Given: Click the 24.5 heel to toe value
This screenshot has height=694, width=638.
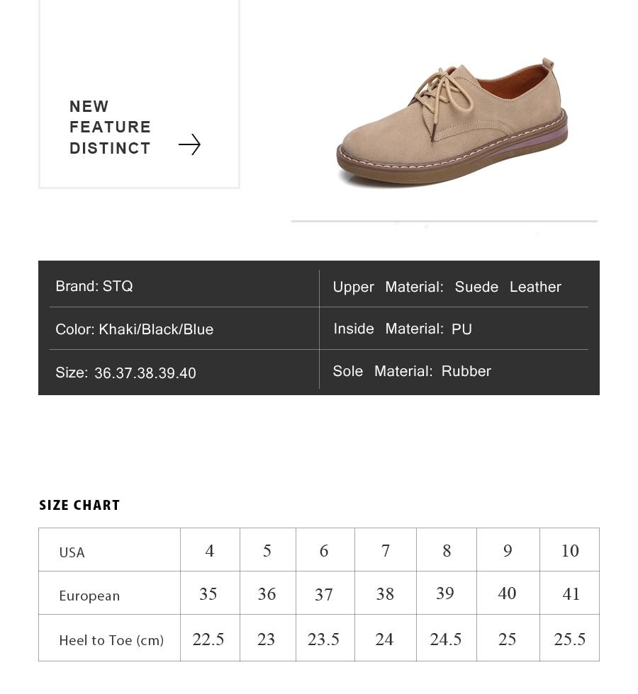Looking at the screenshot, I should point(446,639).
